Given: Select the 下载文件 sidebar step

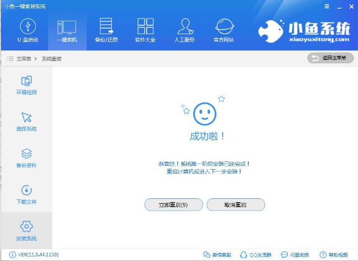Looking at the screenshot, I should click(26, 194).
